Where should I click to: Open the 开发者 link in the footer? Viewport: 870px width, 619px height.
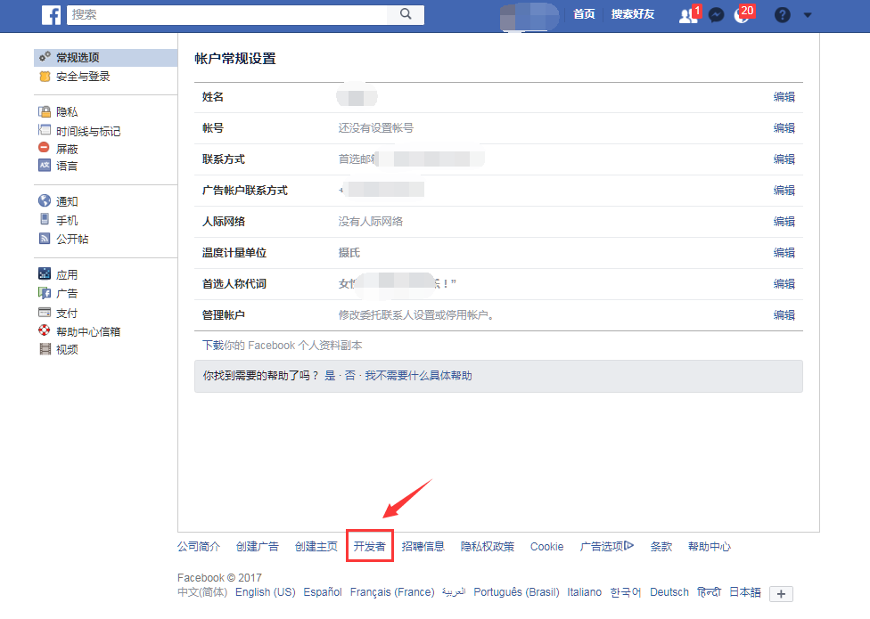click(371, 546)
